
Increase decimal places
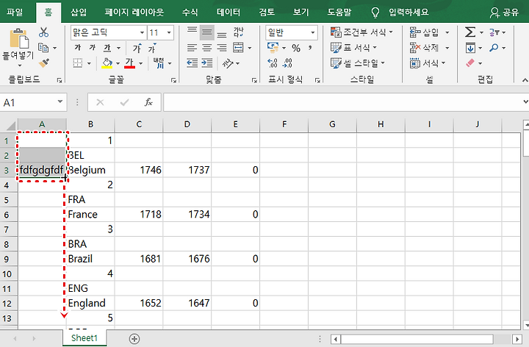(x=273, y=63)
